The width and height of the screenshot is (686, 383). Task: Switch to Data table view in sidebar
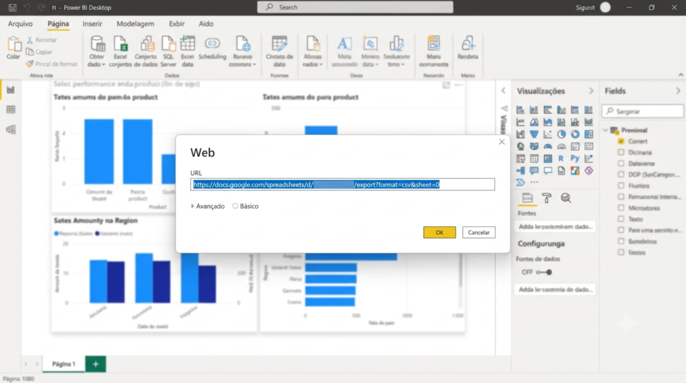pos(11,109)
